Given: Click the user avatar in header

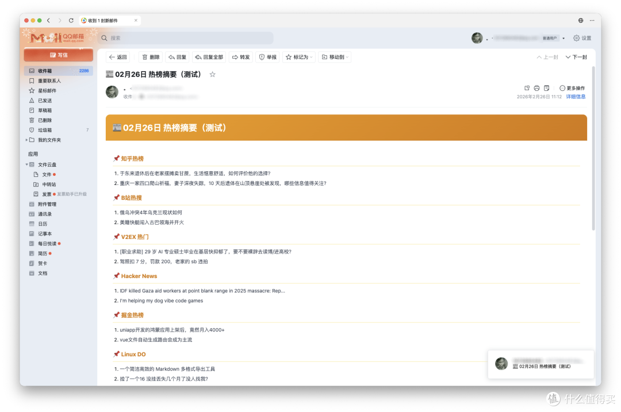Looking at the screenshot, I should pos(477,38).
